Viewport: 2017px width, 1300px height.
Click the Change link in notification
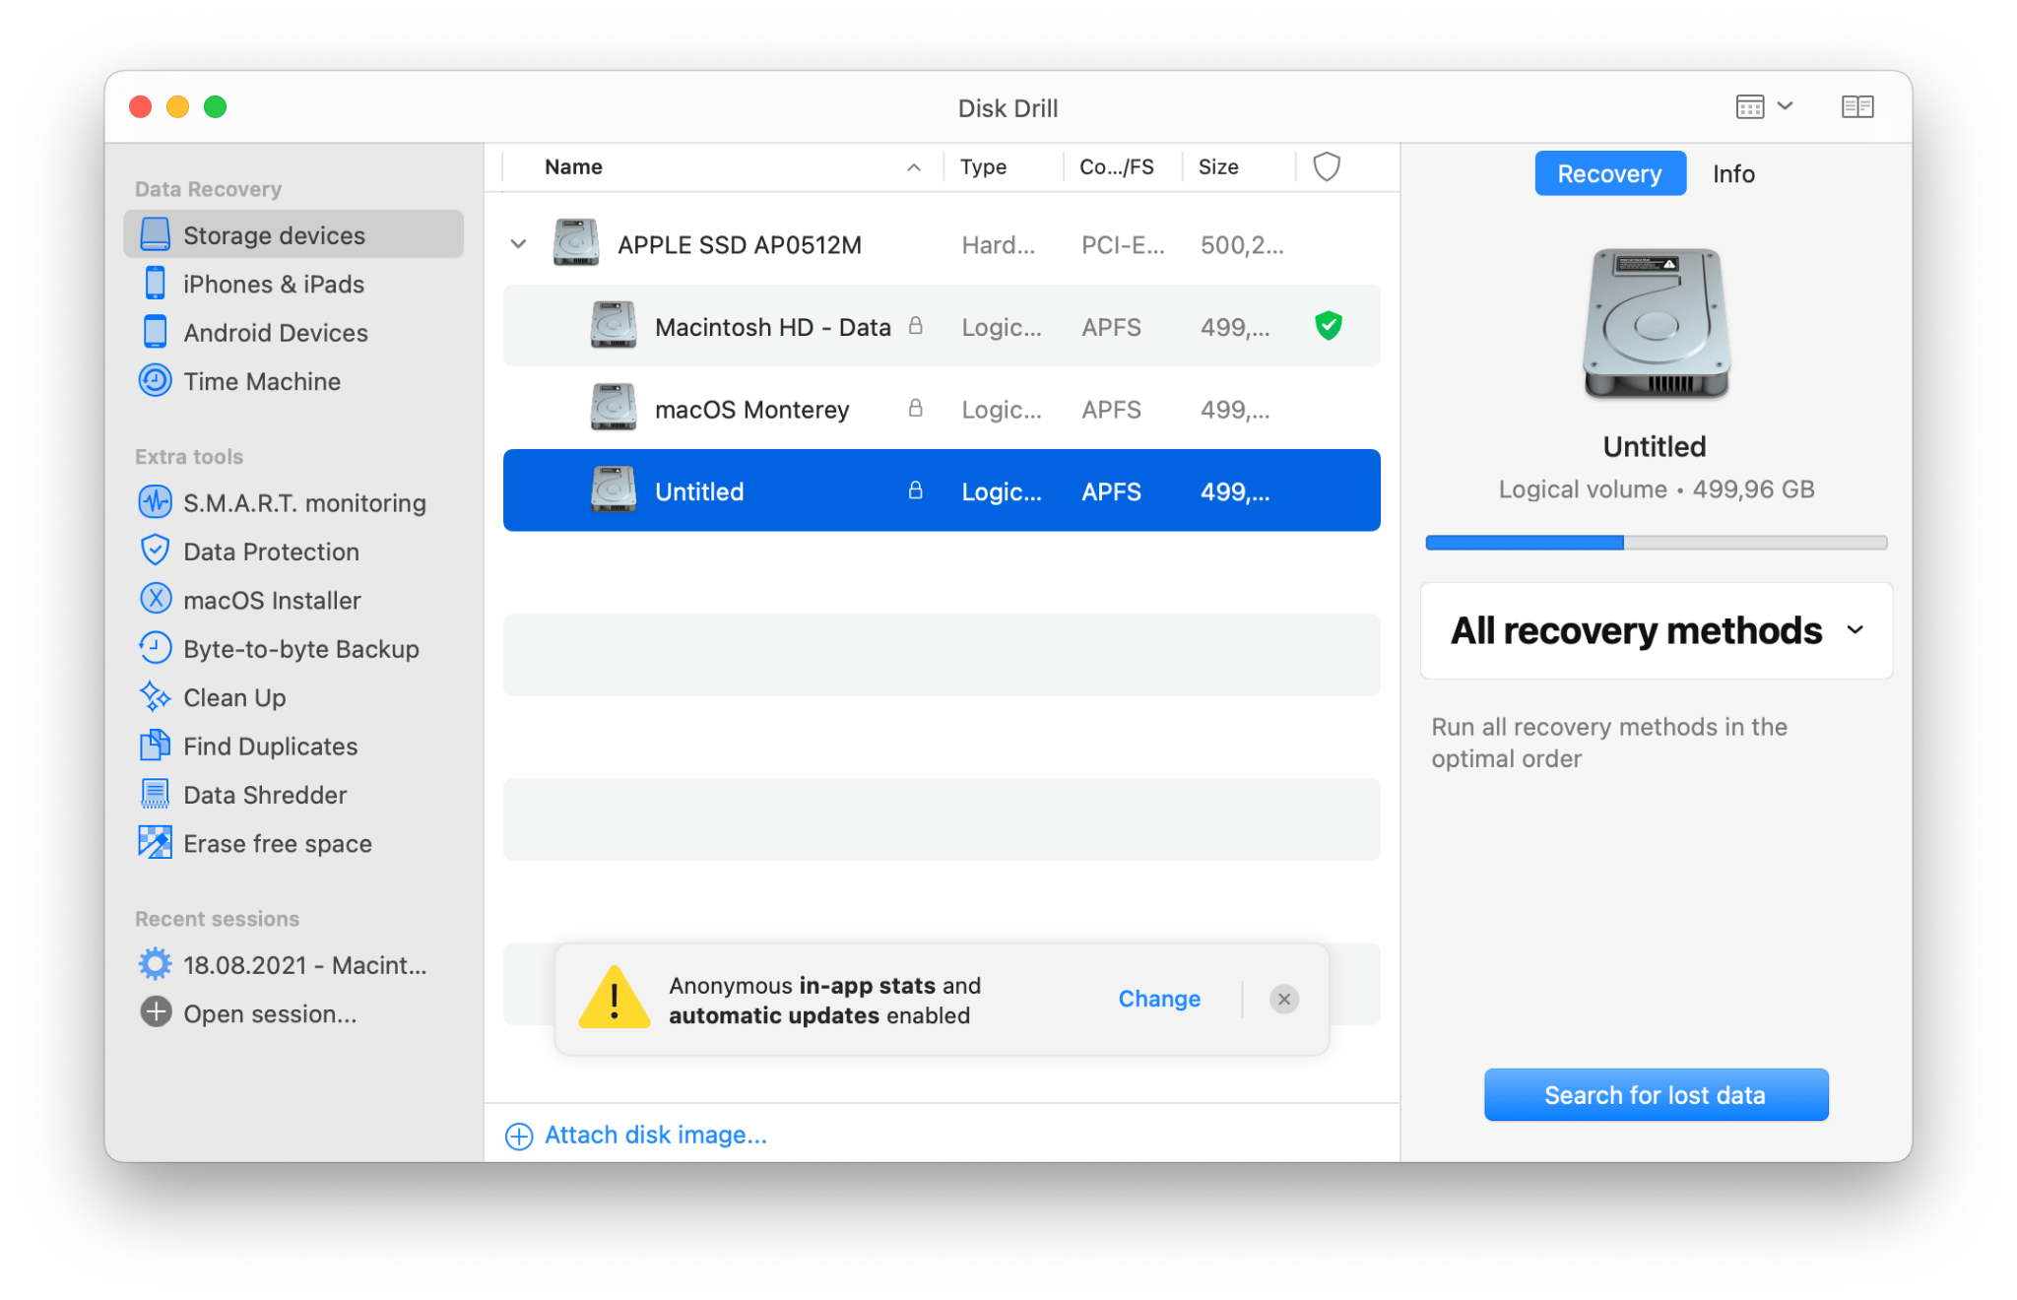tap(1158, 999)
